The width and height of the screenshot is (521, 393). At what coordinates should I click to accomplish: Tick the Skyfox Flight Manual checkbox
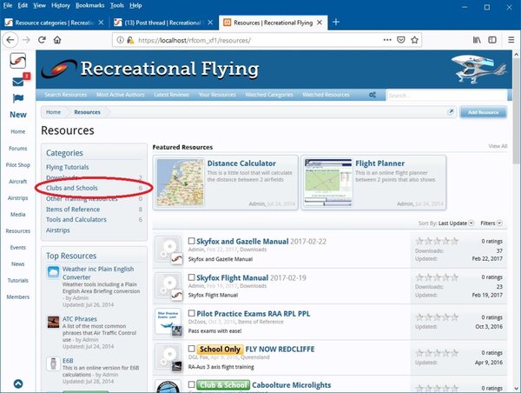[192, 276]
